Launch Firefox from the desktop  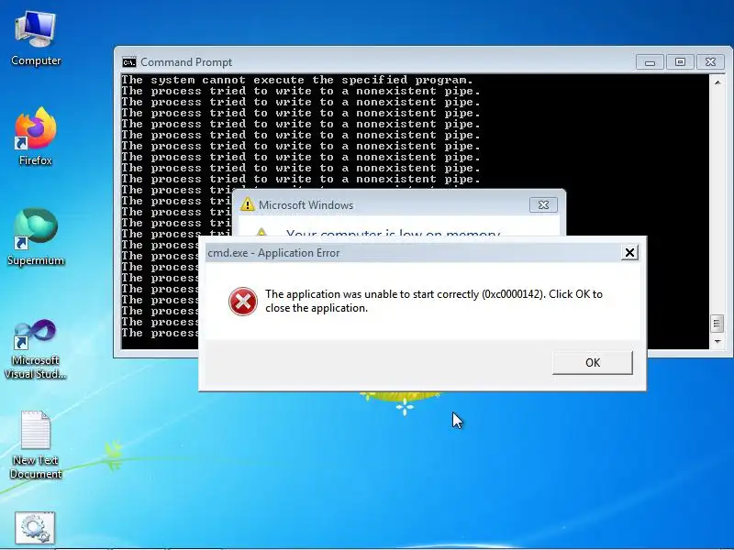36,137
